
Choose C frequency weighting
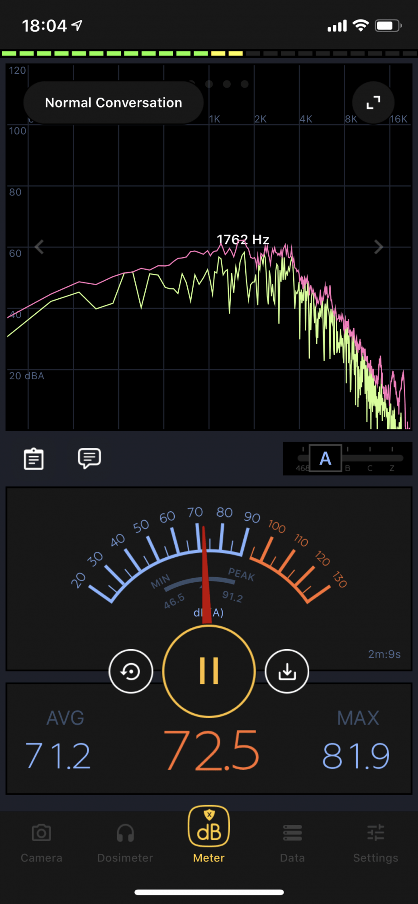[370, 468]
